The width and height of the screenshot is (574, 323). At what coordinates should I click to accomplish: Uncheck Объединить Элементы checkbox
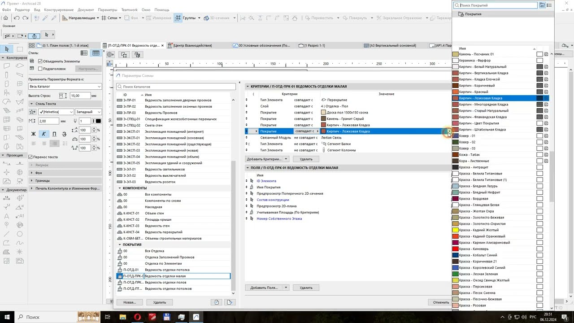pos(40,61)
